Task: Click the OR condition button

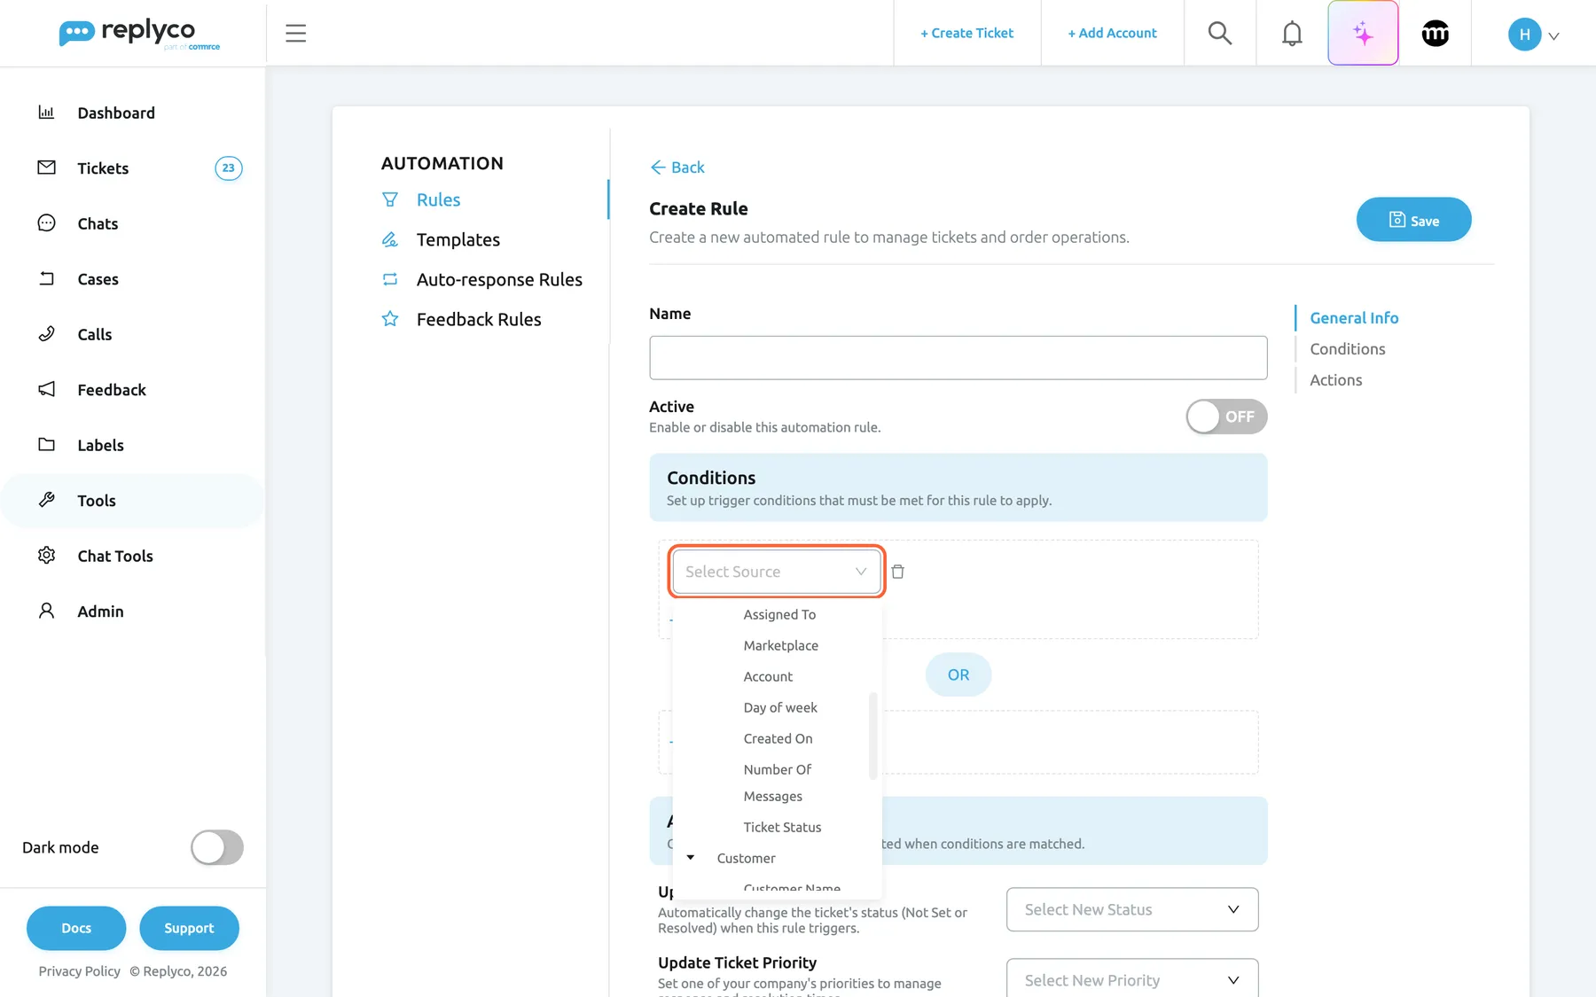Action: 958,674
